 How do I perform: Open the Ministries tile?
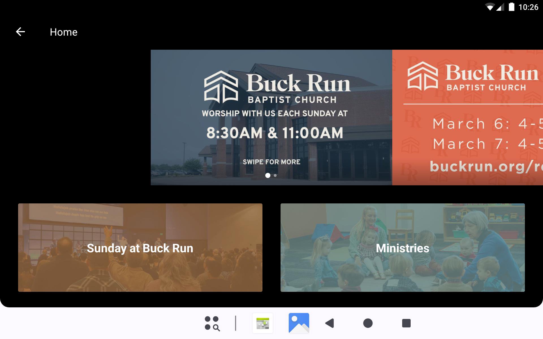pos(402,248)
